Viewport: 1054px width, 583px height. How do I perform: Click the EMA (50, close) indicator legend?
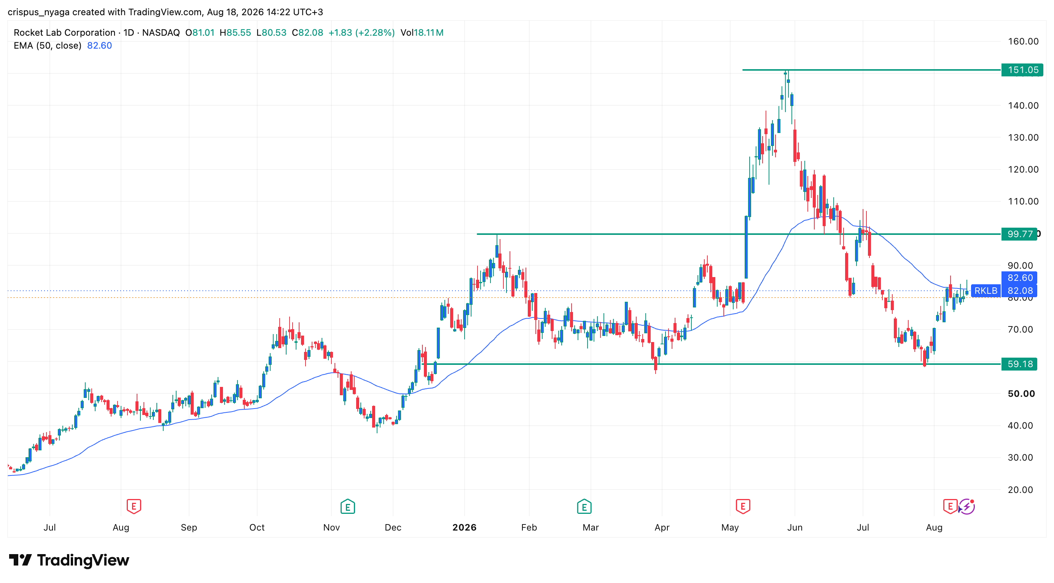(x=48, y=45)
